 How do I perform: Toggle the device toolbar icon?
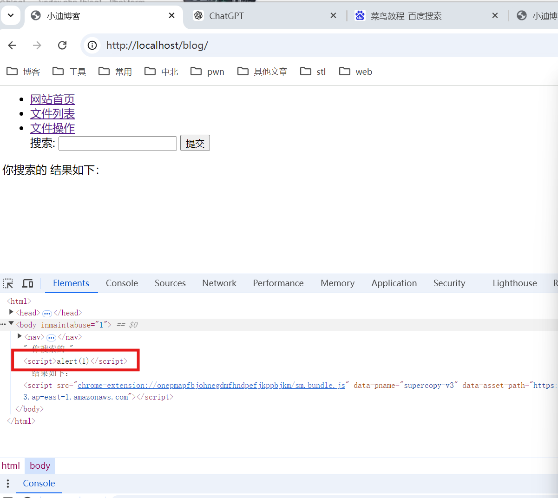[28, 283]
